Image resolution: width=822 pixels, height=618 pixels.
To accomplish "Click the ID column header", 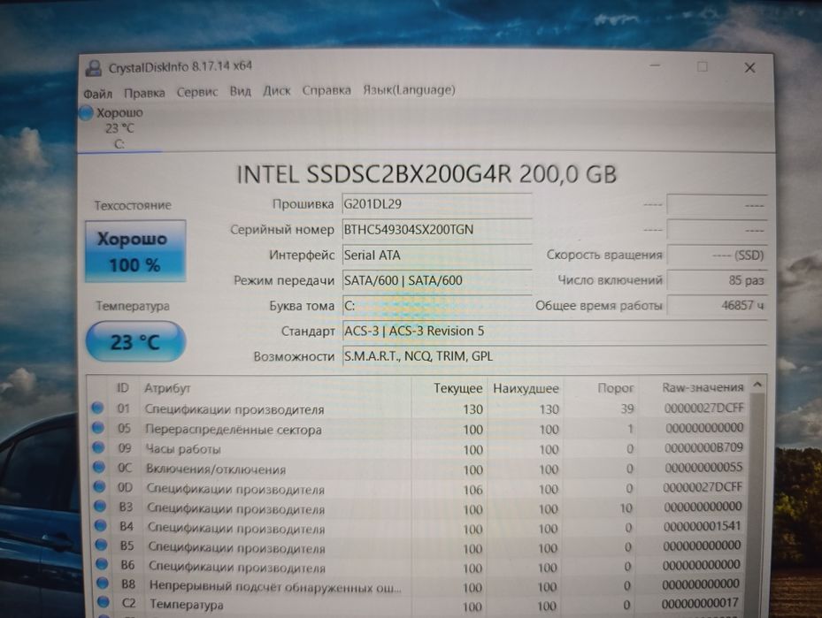I will coord(122,387).
